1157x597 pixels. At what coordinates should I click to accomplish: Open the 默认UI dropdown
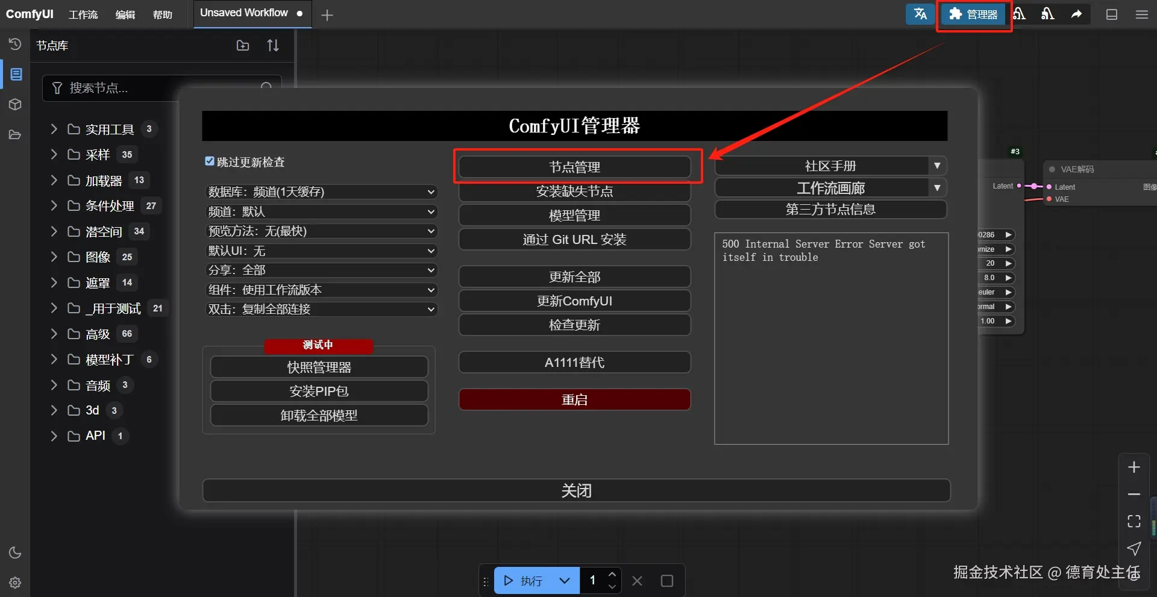tap(321, 251)
